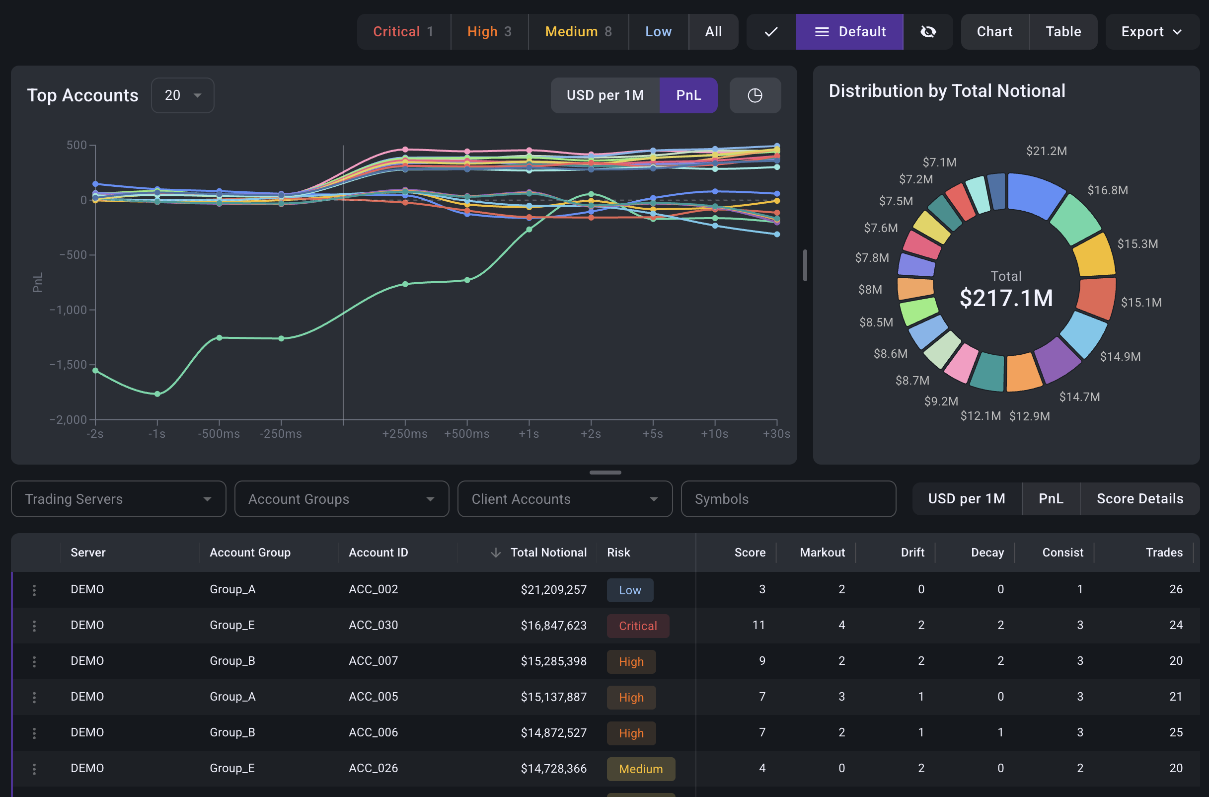Screen dimensions: 1209x797
Task: Filter by Medium risk
Action: coord(578,31)
